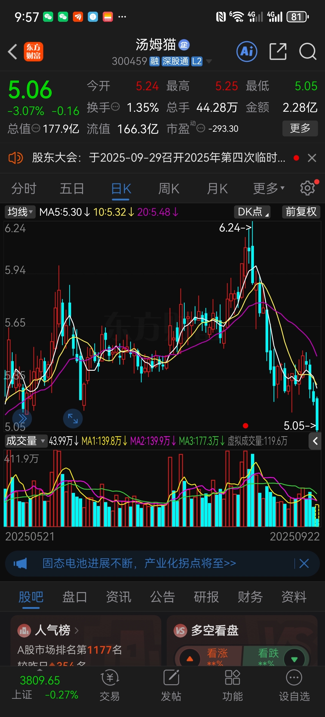This screenshot has width=325, height=717.
Task: Tap the 人气榜 ranking icon
Action: tap(24, 630)
